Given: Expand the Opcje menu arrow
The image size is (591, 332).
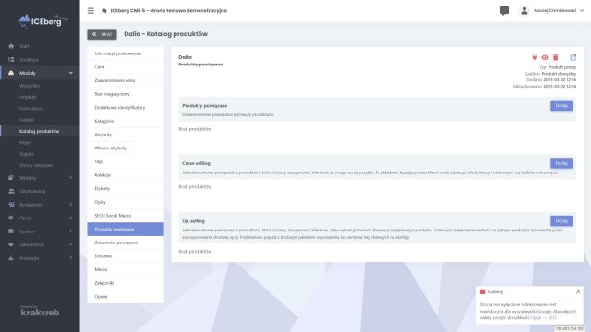Looking at the screenshot, I should click(70, 218).
